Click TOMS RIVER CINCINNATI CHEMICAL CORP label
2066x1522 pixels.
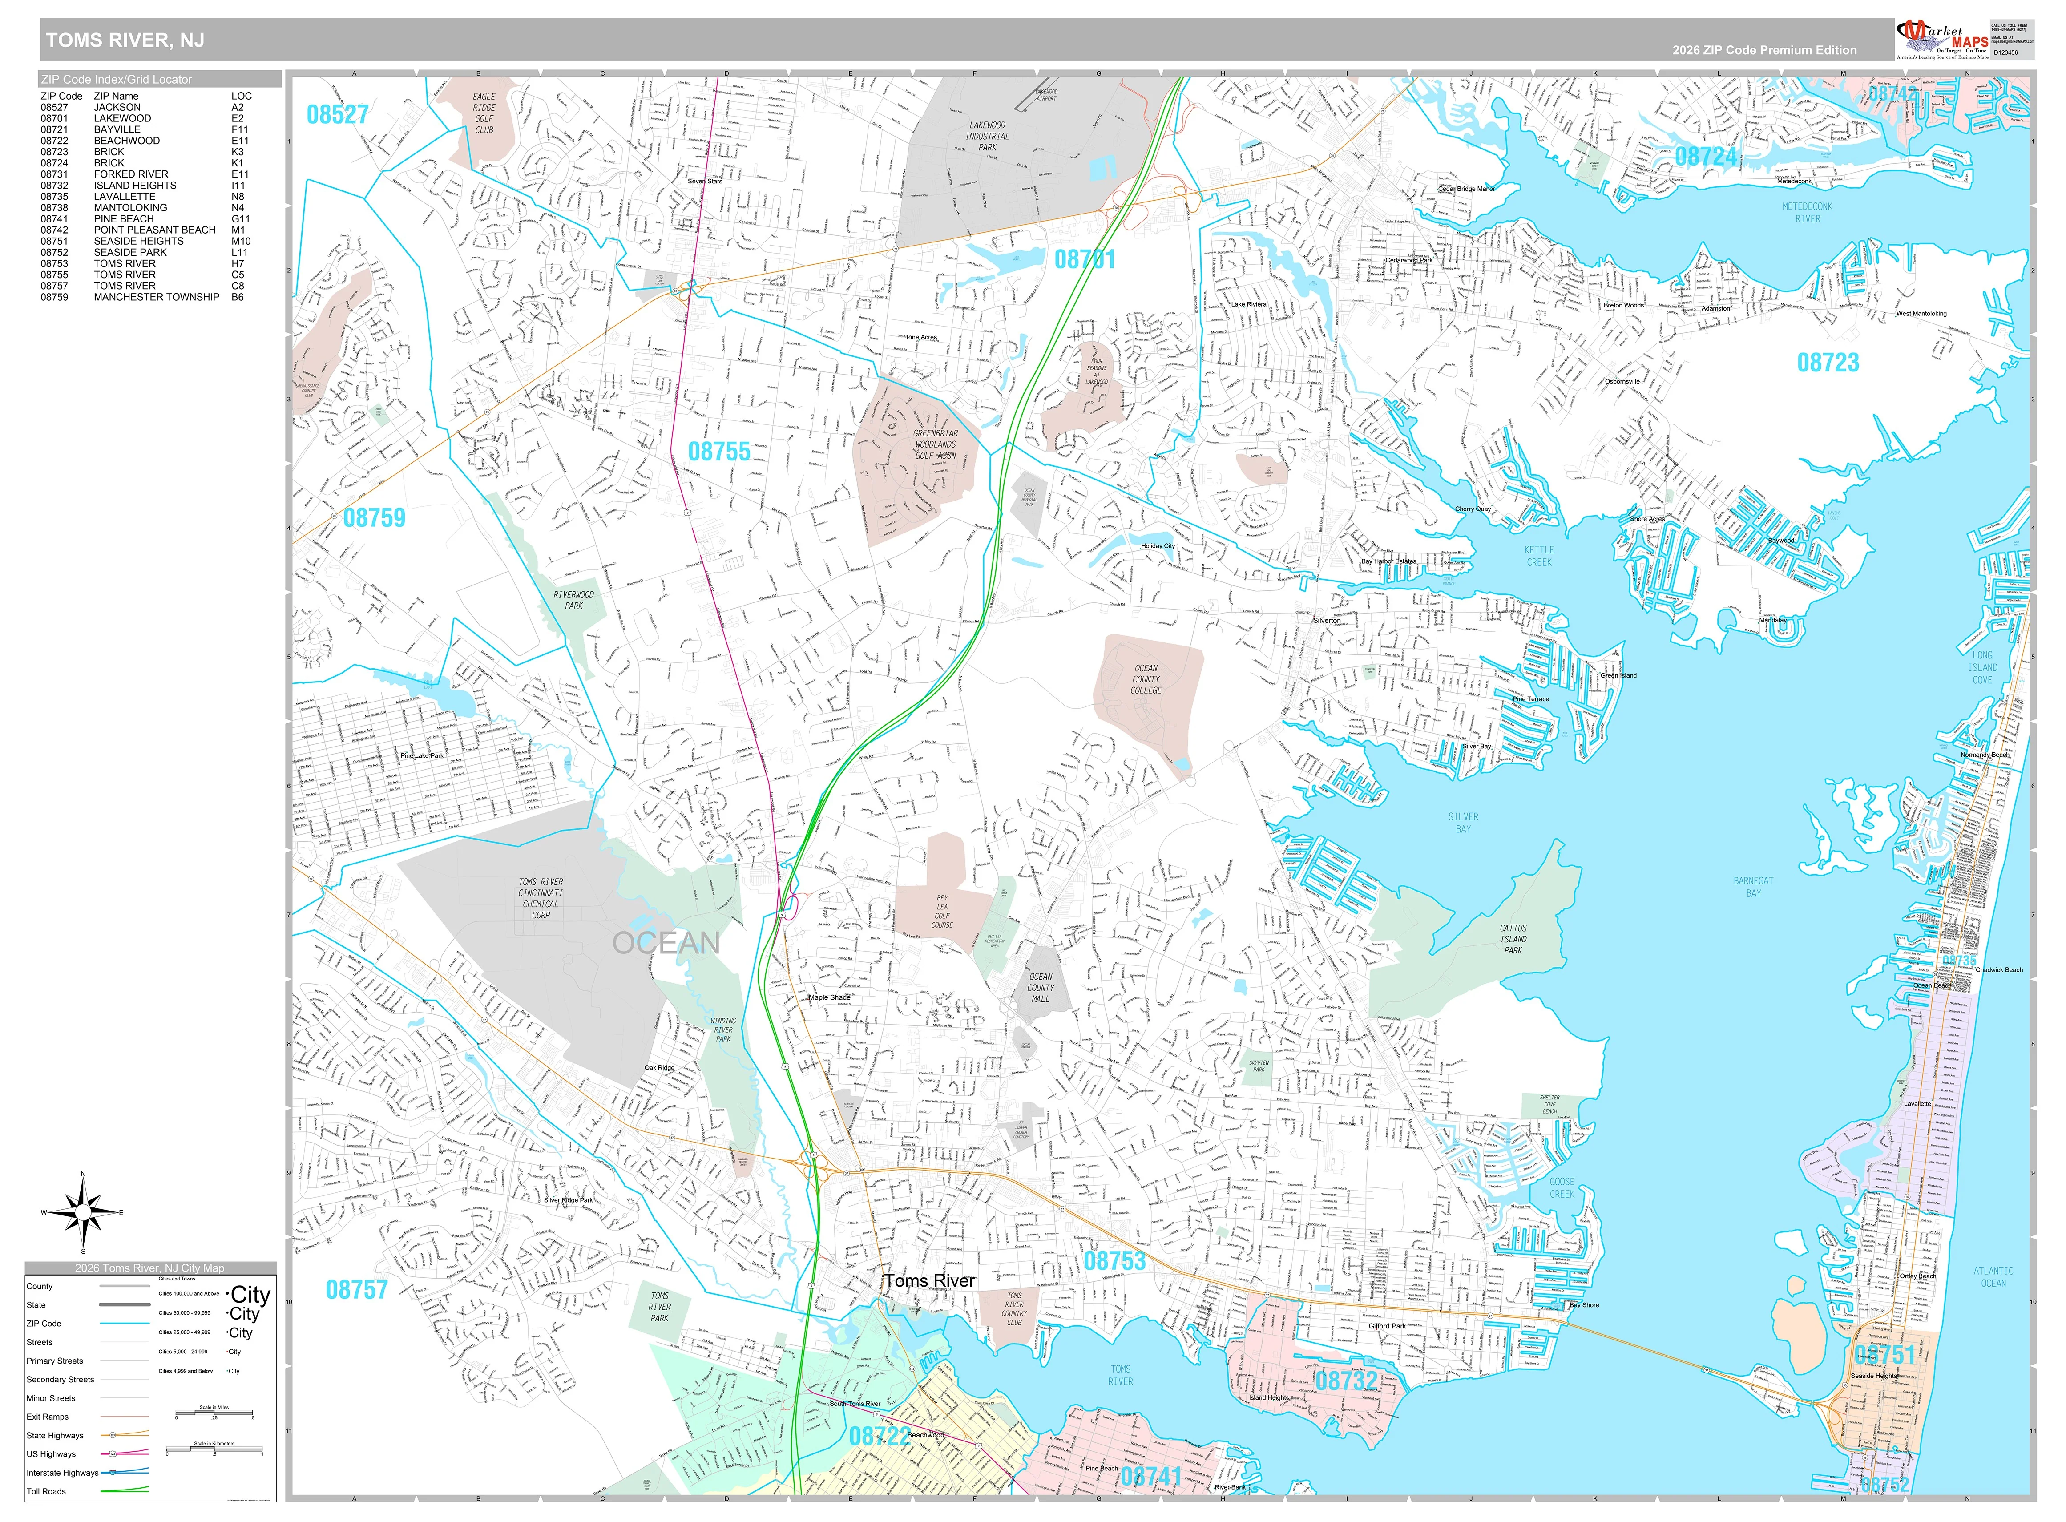(540, 898)
